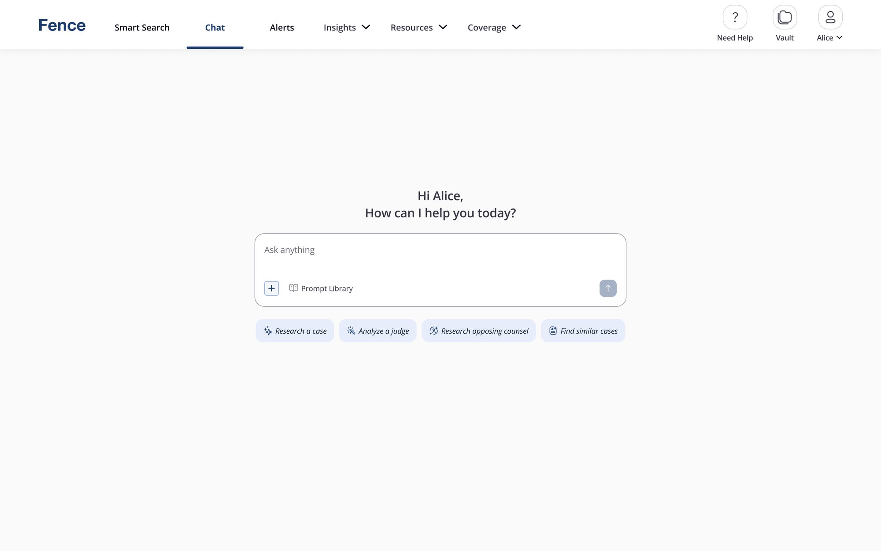Screen dimensions: 881x551
Task: Open the Alerts tab
Action: (282, 27)
